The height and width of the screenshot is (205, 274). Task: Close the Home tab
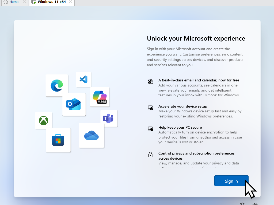point(24,2)
